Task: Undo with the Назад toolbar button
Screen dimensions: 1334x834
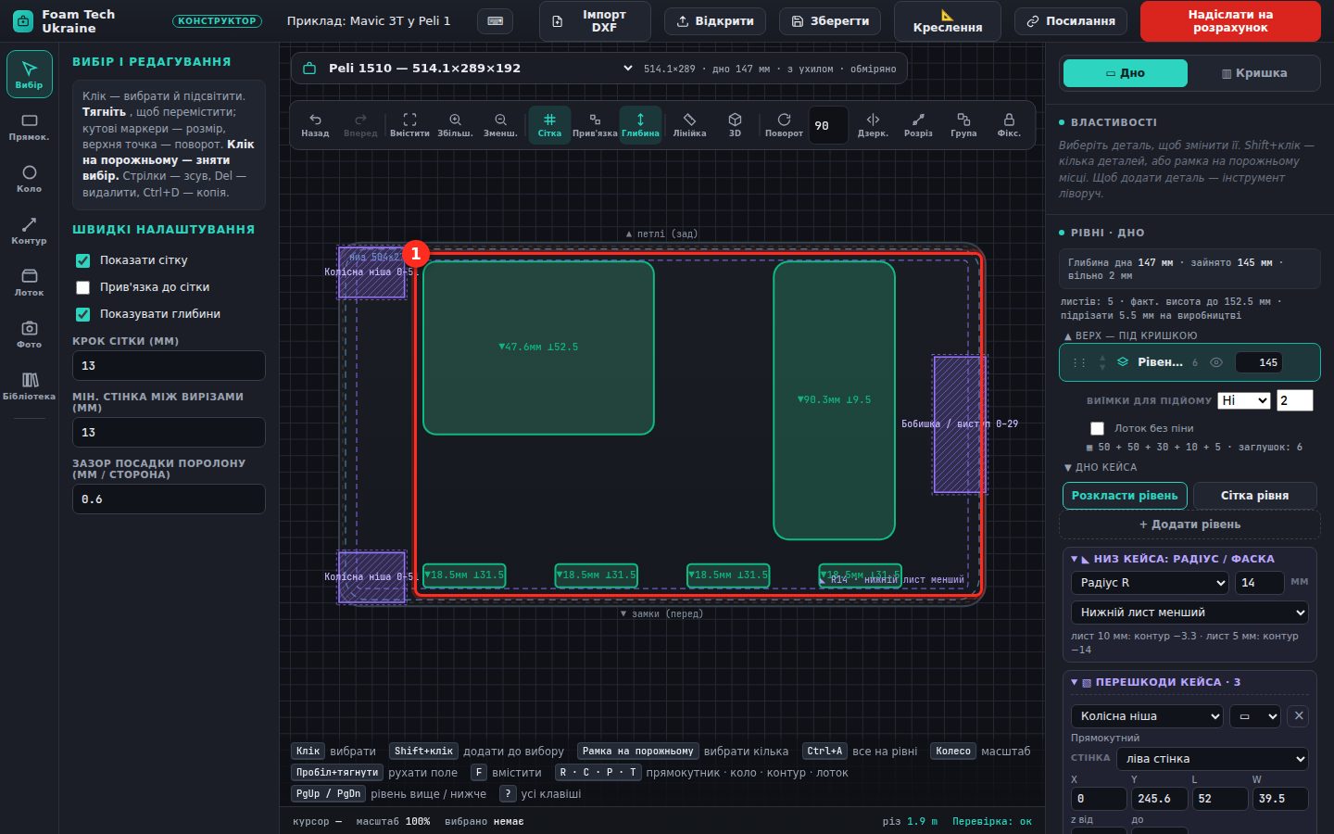Action: click(315, 125)
